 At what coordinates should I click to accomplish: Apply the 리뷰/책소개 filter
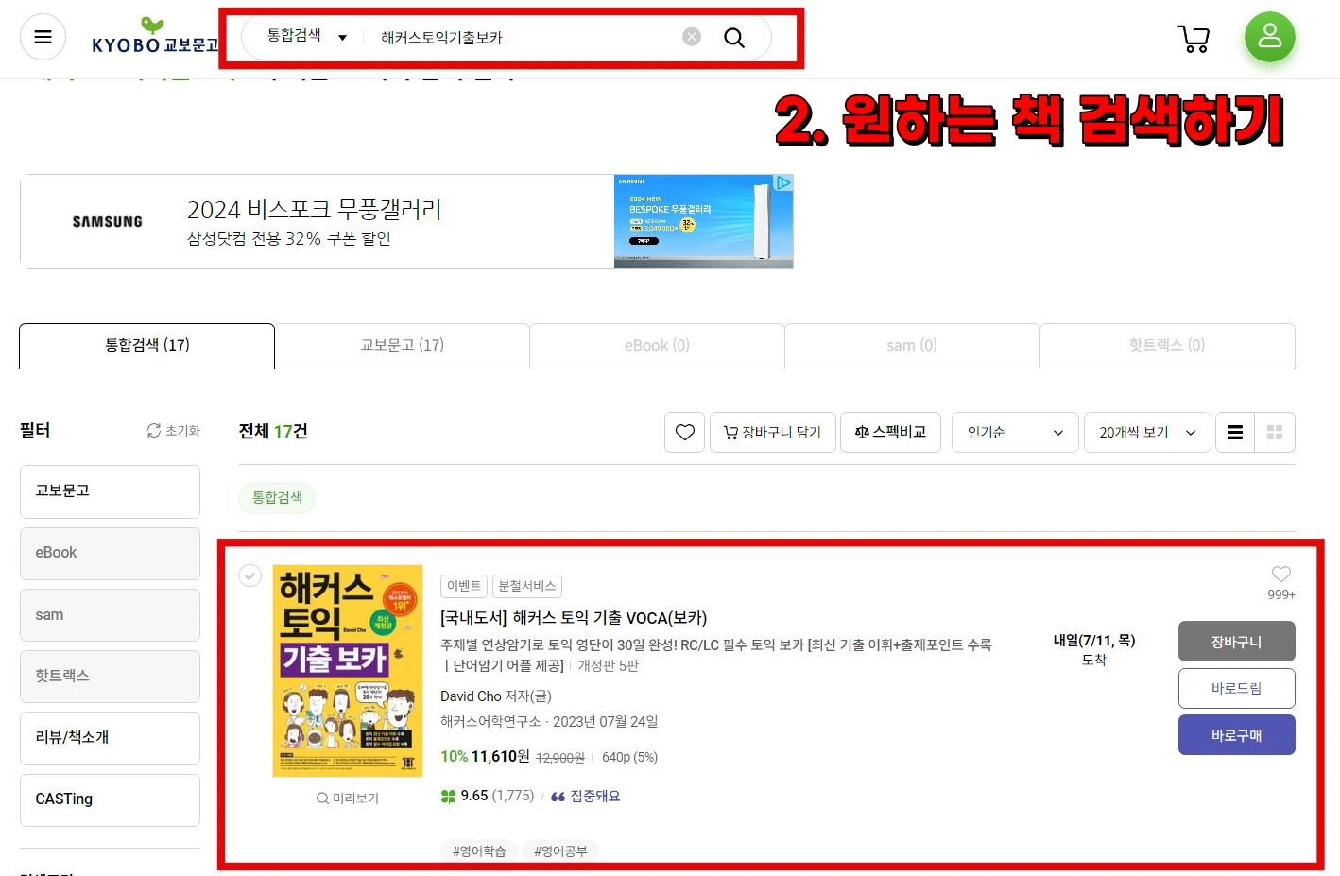110,738
